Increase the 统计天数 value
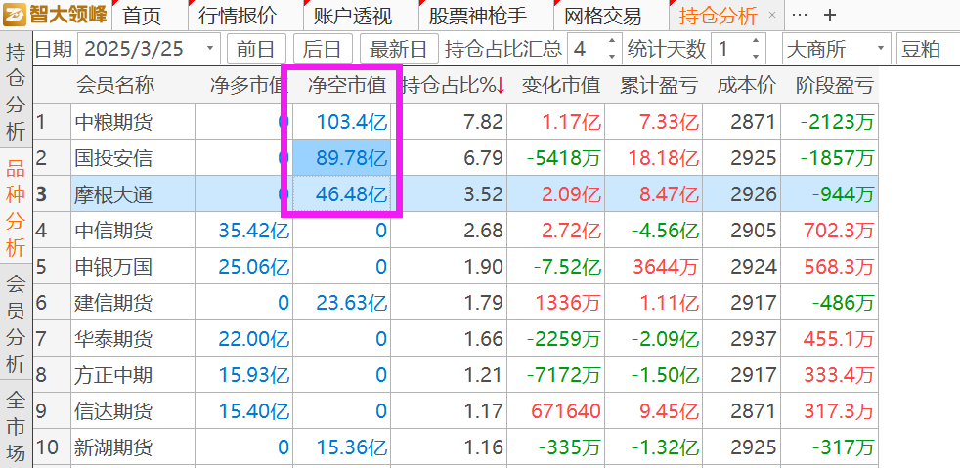This screenshot has width=960, height=468. click(756, 41)
